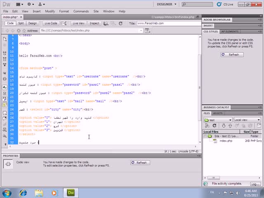The image size is (264, 198).
Task: Switch to Split view
Action: click(21, 24)
